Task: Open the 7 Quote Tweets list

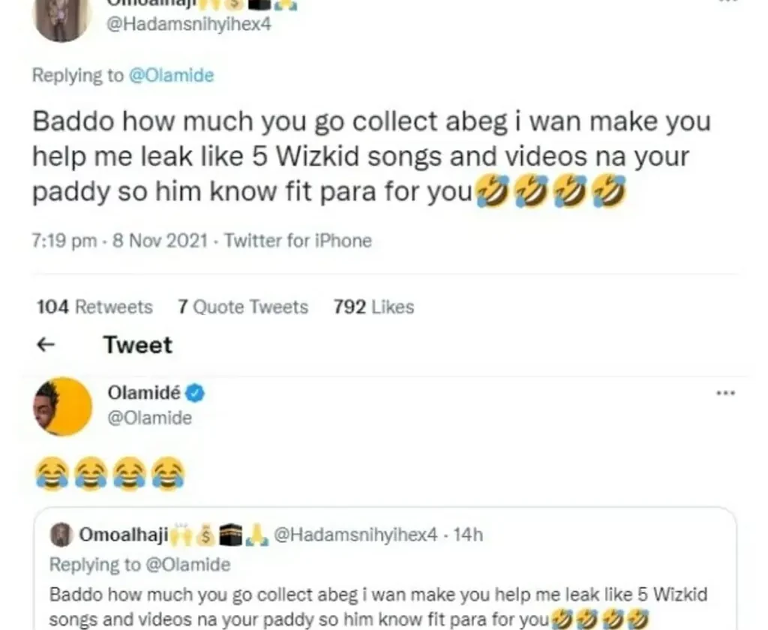Action: click(x=243, y=307)
